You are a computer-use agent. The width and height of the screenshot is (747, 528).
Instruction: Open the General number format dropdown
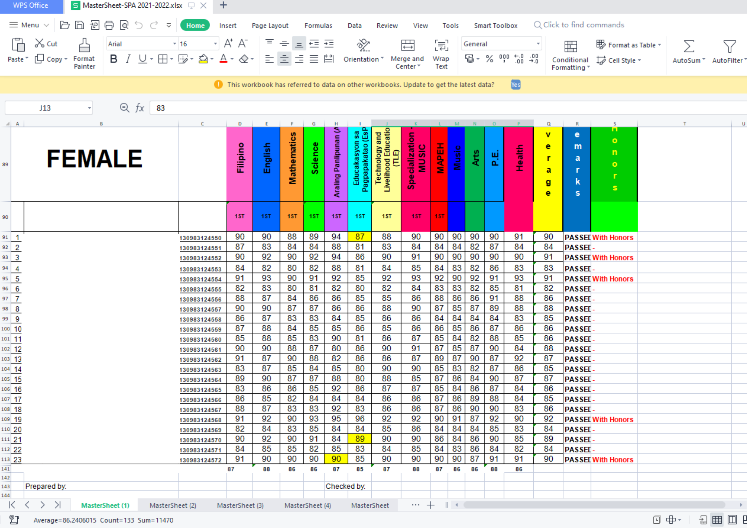click(538, 44)
